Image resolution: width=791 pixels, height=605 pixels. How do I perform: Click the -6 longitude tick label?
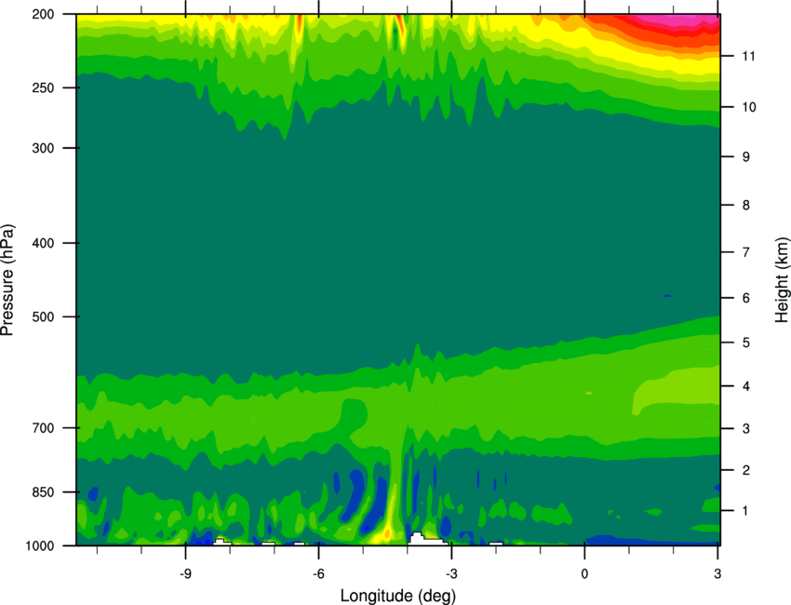(318, 573)
